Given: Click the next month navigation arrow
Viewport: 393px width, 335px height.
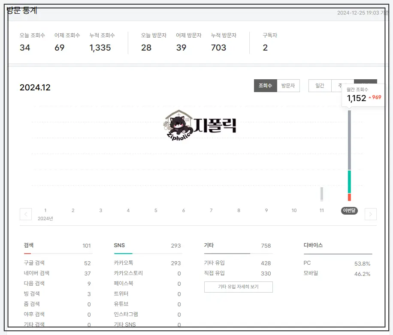Looking at the screenshot, I should click(x=370, y=214).
